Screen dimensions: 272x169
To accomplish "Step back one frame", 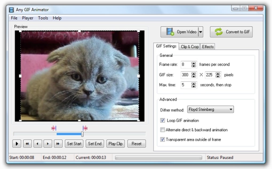I will click(x=38, y=144).
